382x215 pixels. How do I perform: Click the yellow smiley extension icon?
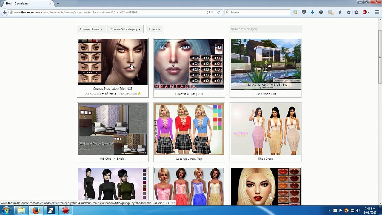tap(295, 12)
